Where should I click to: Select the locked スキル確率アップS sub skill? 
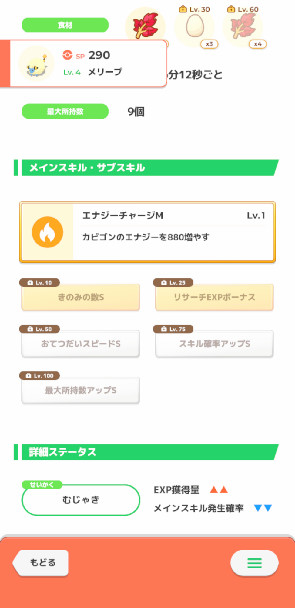(214, 344)
